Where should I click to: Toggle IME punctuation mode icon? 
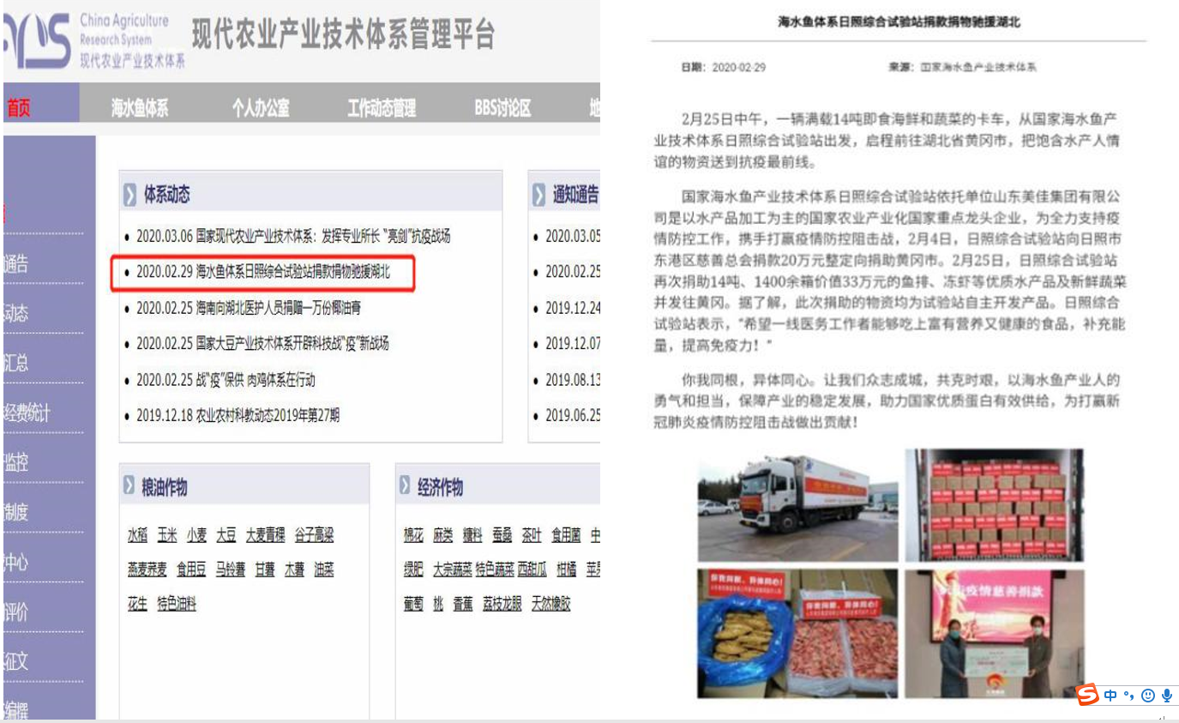pyautogui.click(x=1129, y=696)
